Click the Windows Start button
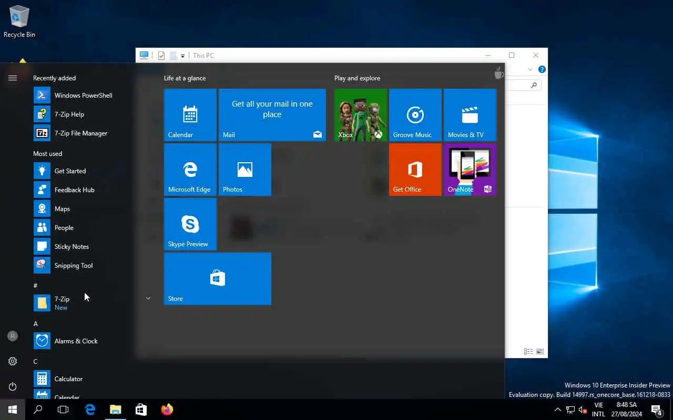The height and width of the screenshot is (420, 673). [13, 409]
